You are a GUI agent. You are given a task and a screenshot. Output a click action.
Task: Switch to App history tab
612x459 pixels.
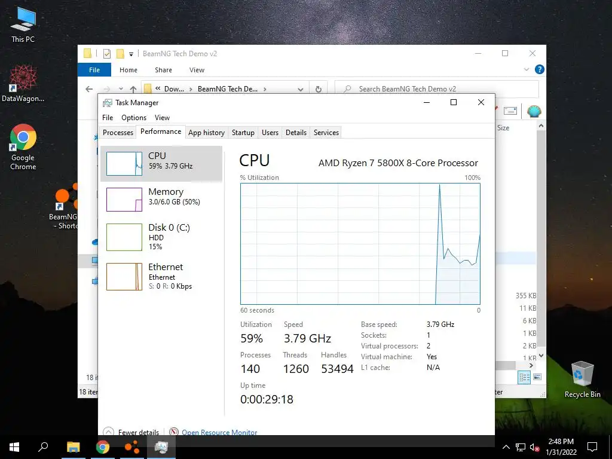[x=206, y=132]
